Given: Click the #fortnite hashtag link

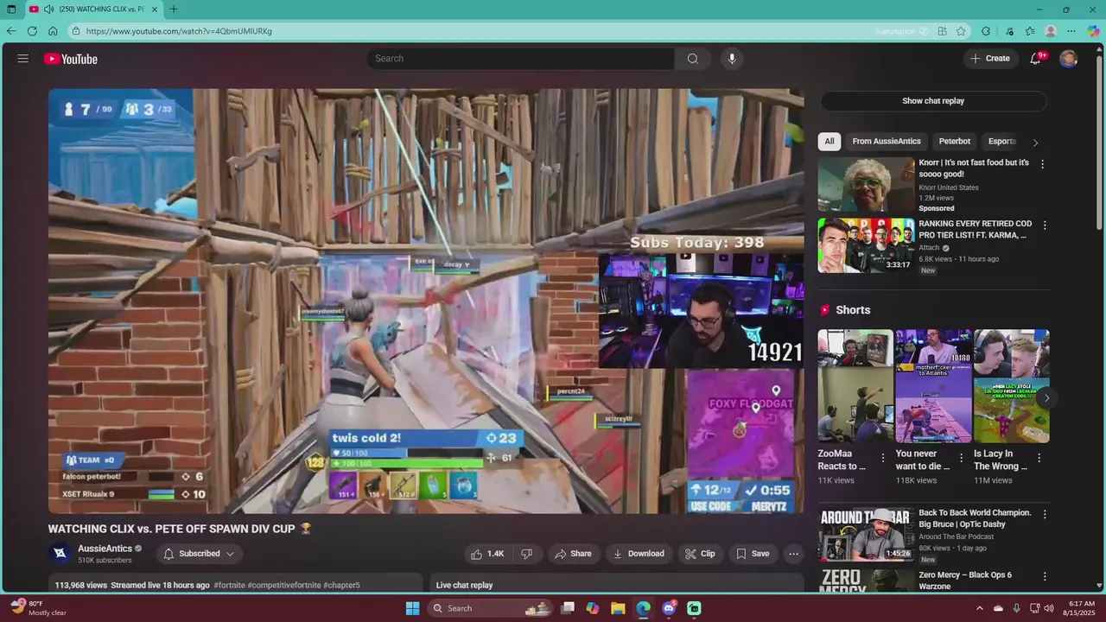Looking at the screenshot, I should point(229,586).
